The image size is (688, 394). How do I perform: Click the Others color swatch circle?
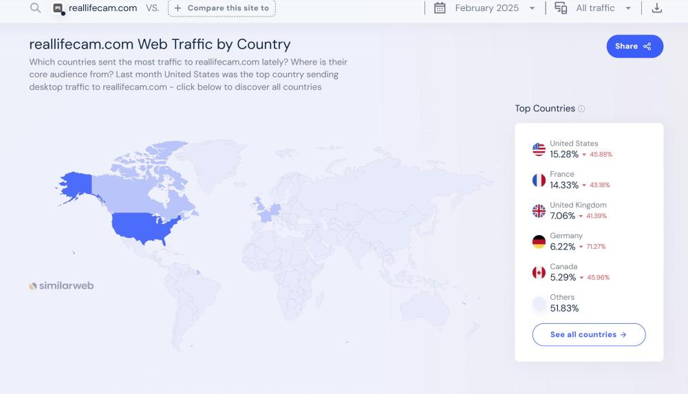539,303
